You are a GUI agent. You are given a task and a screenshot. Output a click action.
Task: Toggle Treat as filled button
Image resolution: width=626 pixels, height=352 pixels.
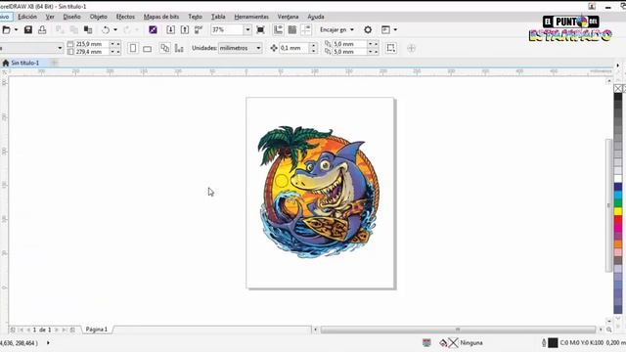pyautogui.click(x=391, y=48)
